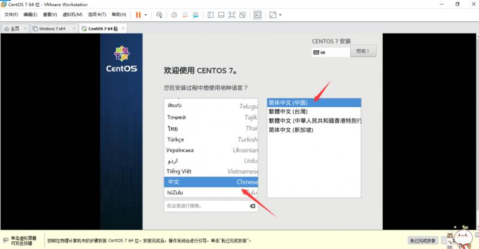Click the CentOS logo in installer sidebar
This screenshot has width=479, height=249.
click(x=122, y=59)
